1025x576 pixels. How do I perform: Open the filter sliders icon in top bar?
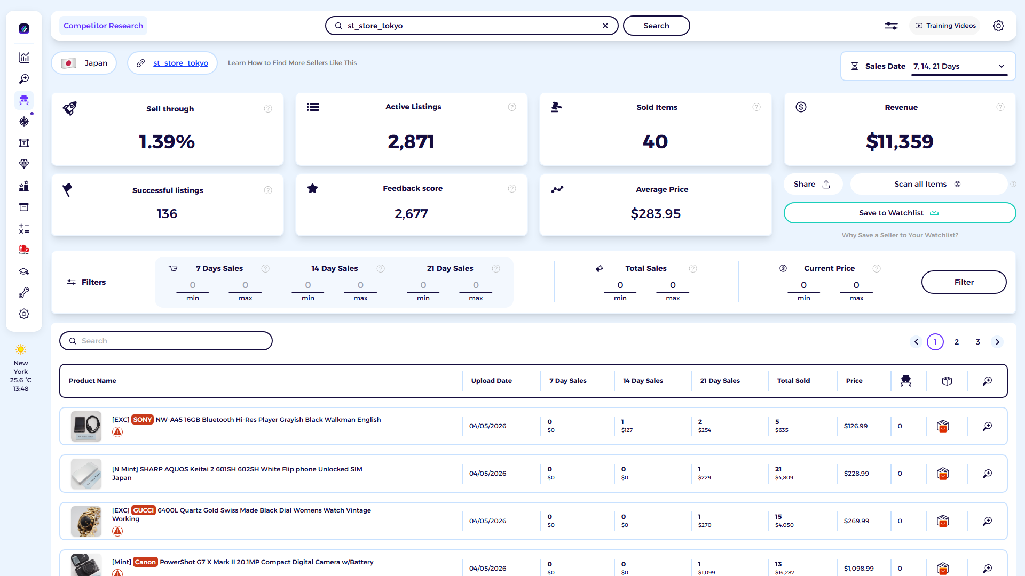(891, 26)
